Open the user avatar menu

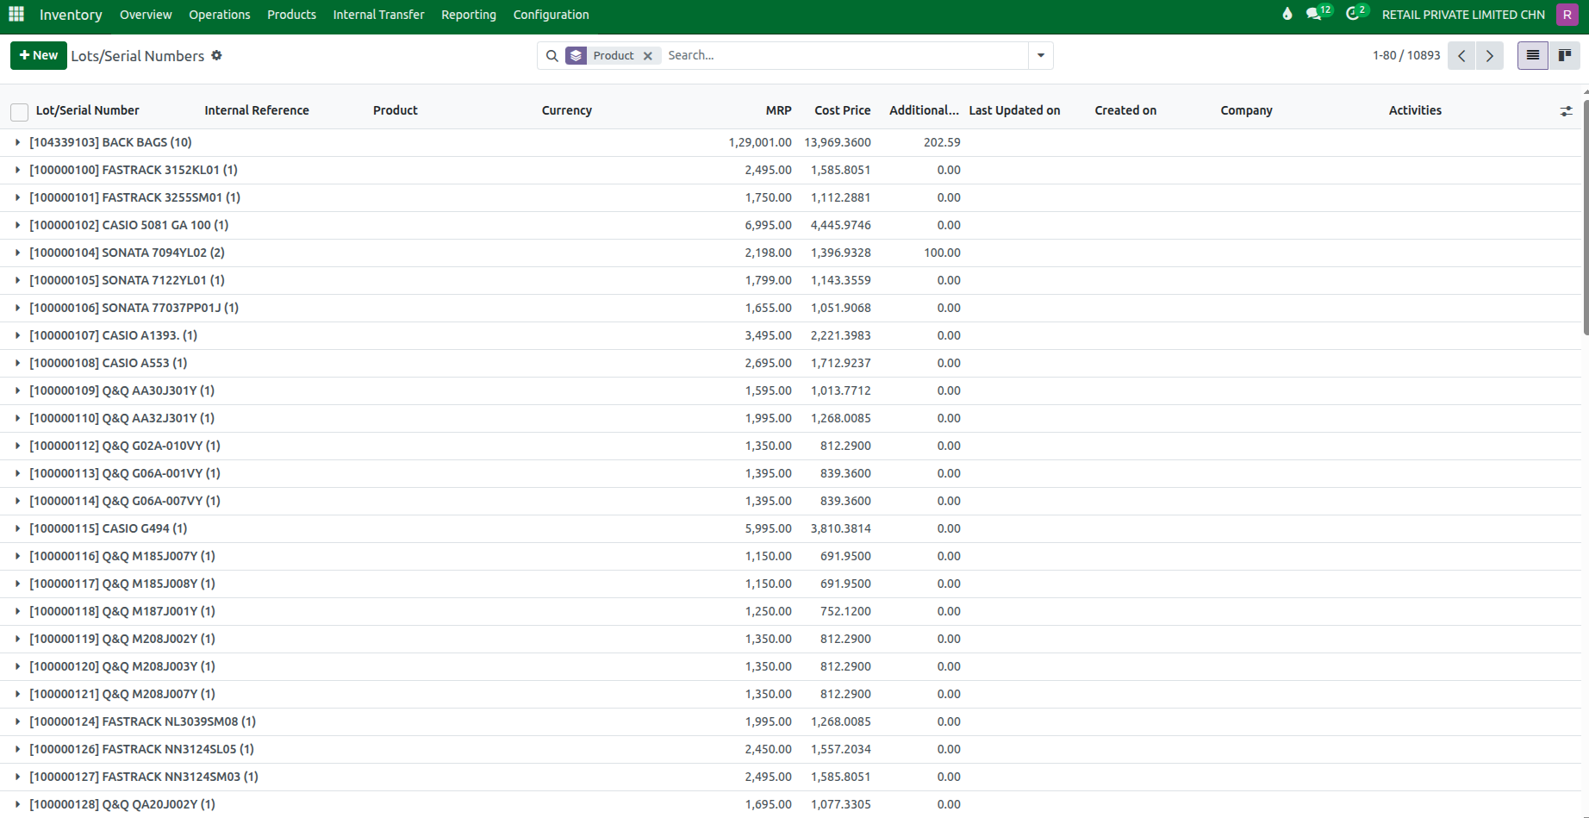pyautogui.click(x=1567, y=15)
